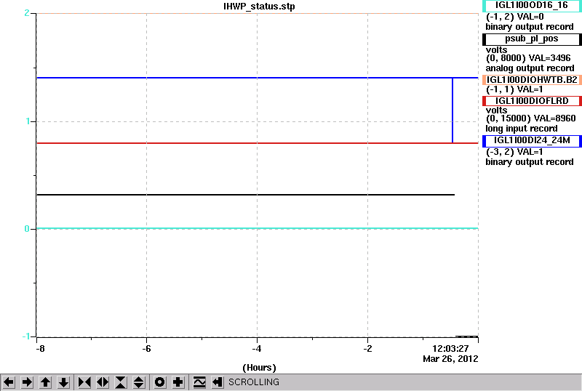Click the circle auto-scale icon
The width and height of the screenshot is (582, 391).
[160, 382]
